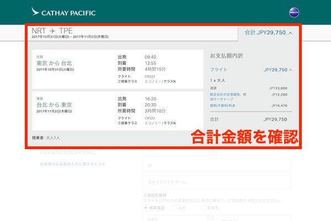Select the 携帯電話 radio button

146,208
